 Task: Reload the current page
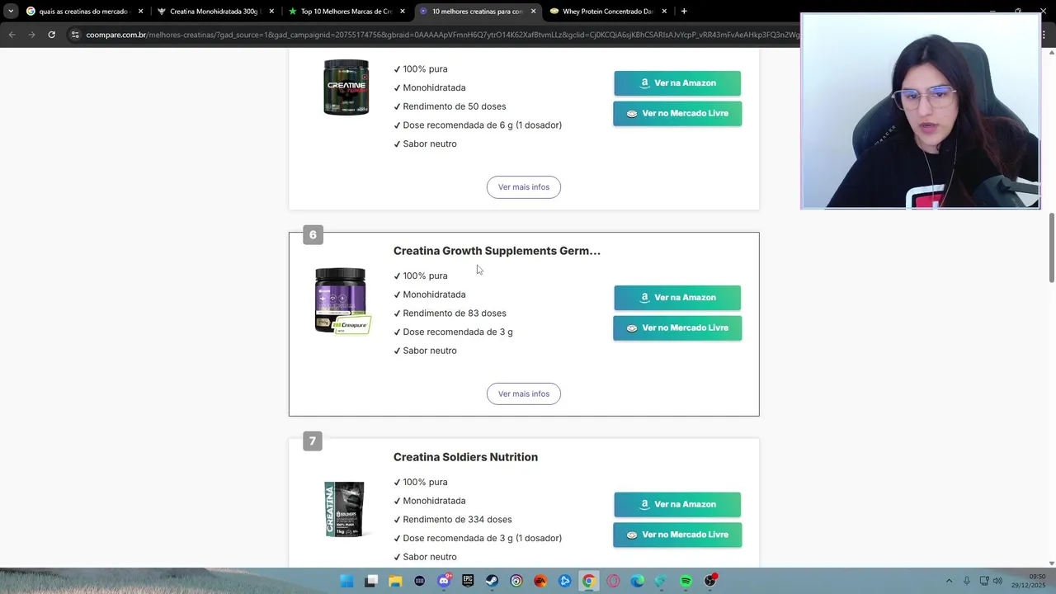(51, 35)
